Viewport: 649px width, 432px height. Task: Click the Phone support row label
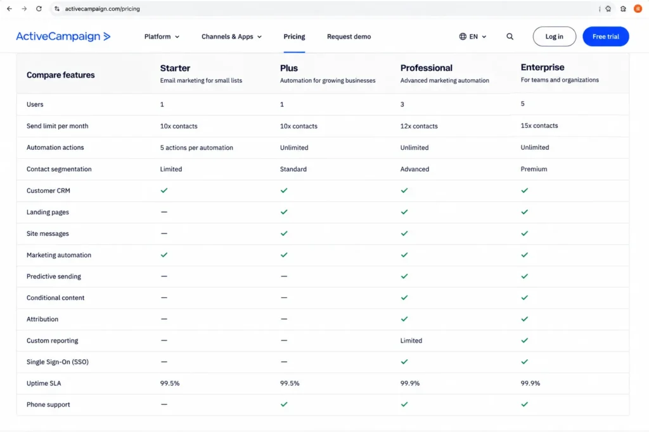click(48, 404)
